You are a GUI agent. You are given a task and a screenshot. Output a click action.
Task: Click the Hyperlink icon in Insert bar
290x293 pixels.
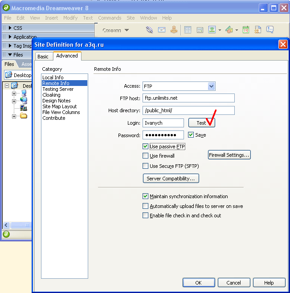(149, 30)
